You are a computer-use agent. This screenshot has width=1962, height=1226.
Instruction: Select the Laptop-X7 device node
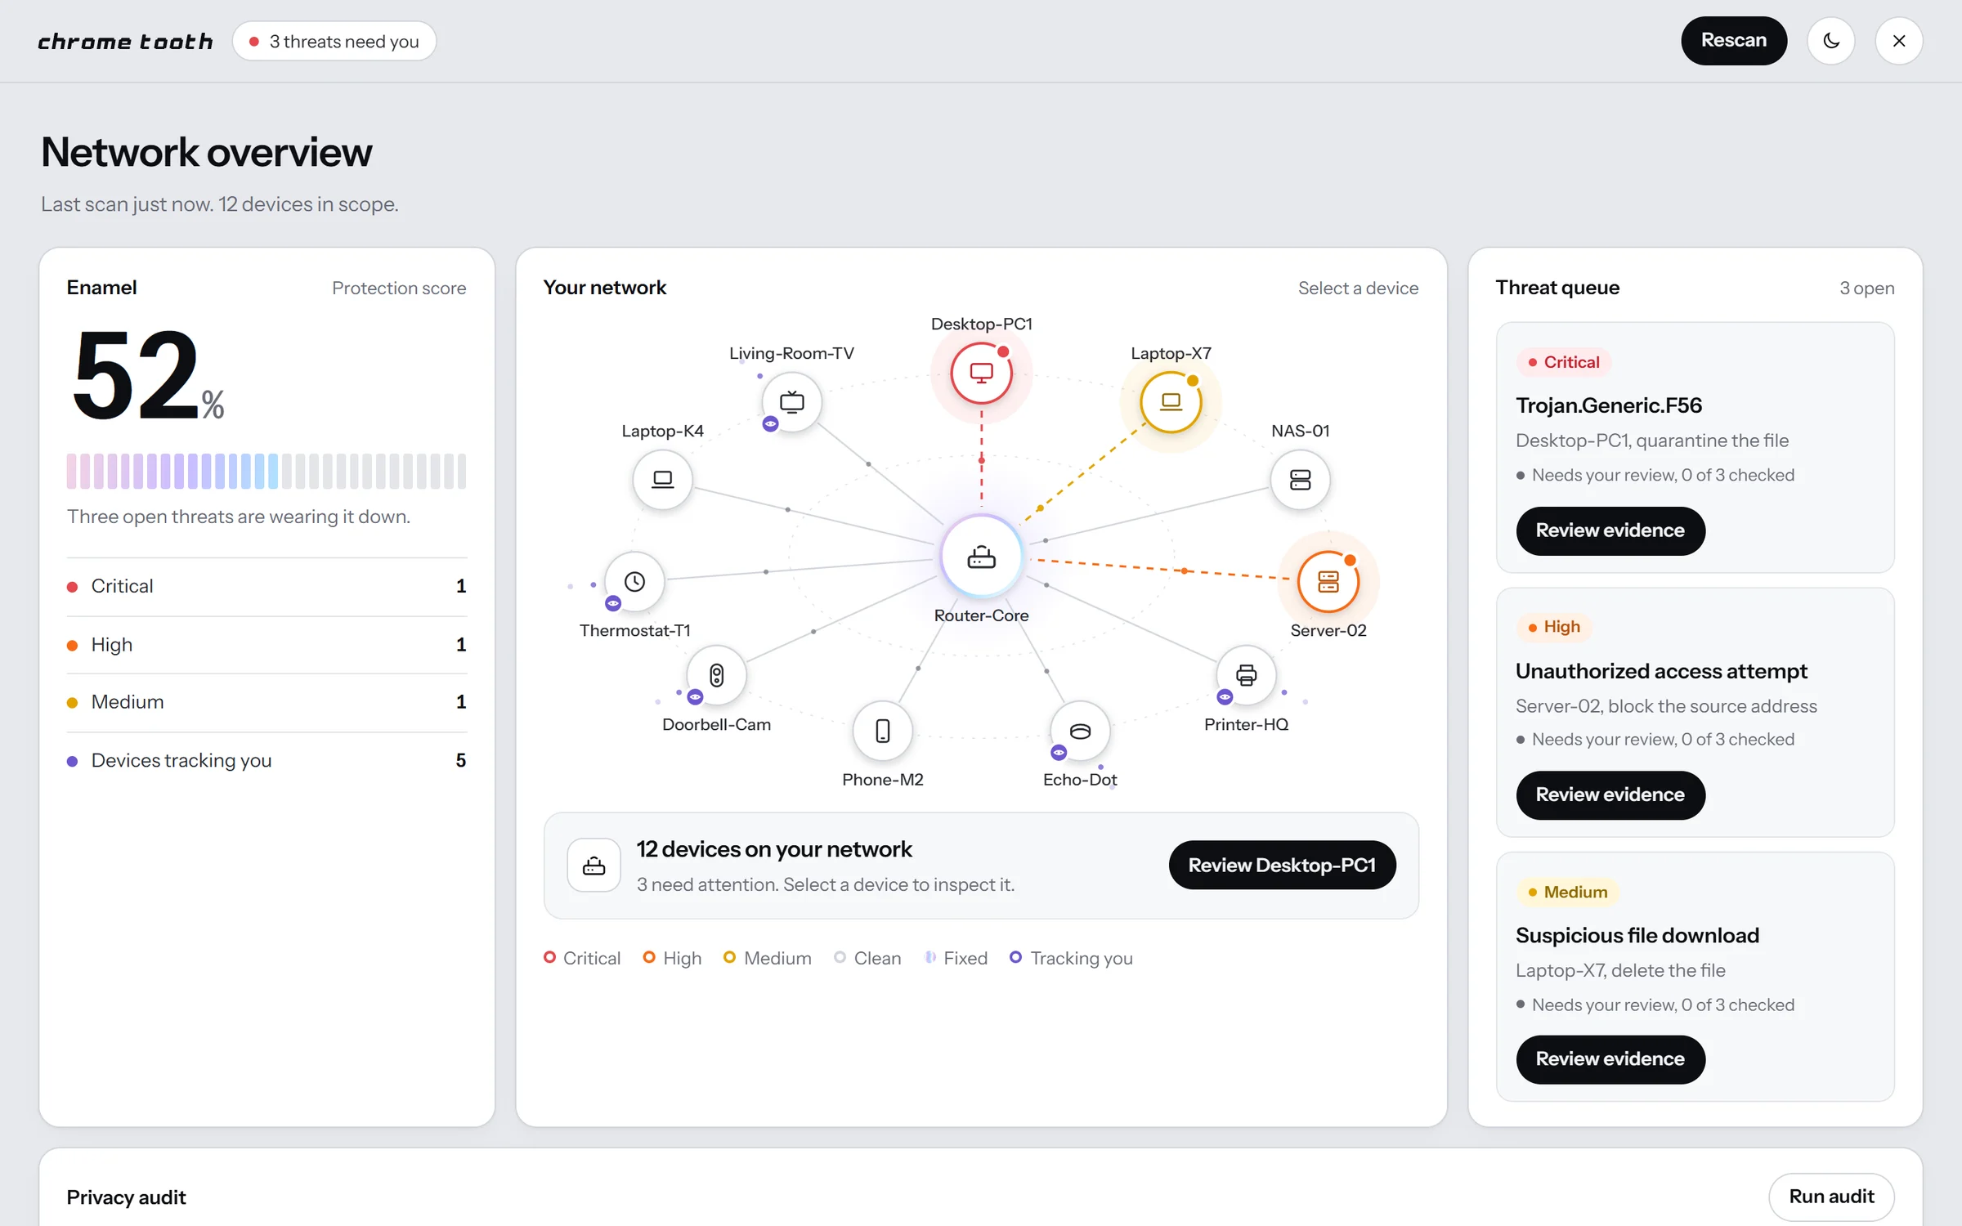pyautogui.click(x=1171, y=402)
